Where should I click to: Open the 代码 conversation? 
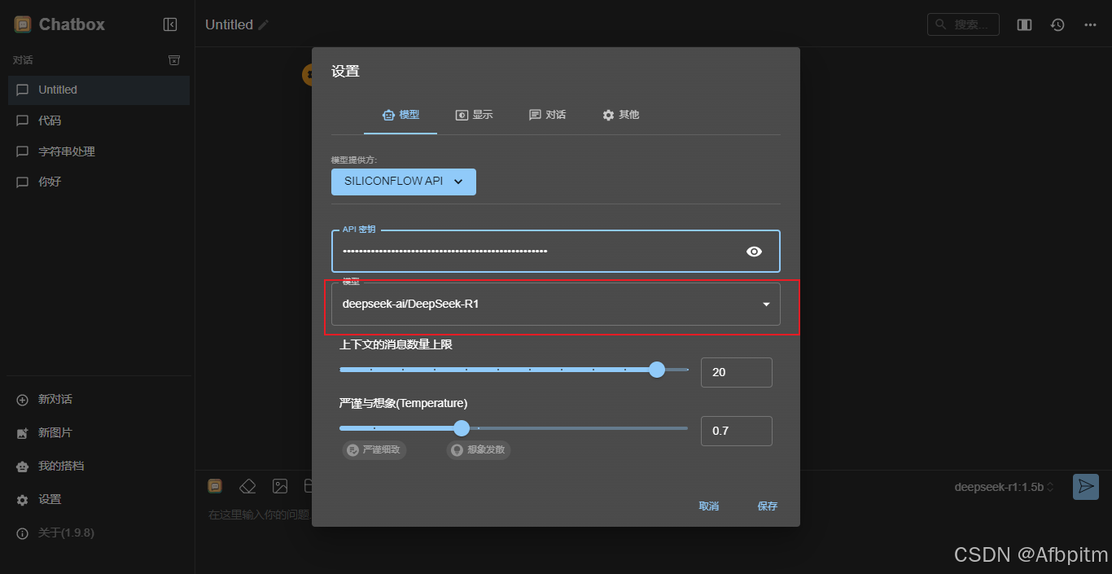tap(99, 120)
